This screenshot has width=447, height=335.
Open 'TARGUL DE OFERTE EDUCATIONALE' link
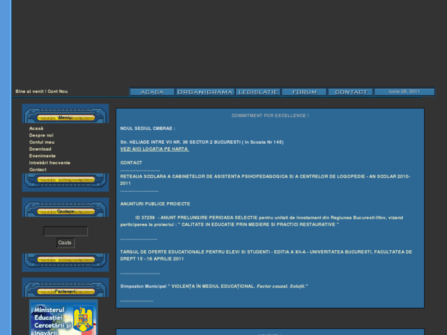pos(266,255)
